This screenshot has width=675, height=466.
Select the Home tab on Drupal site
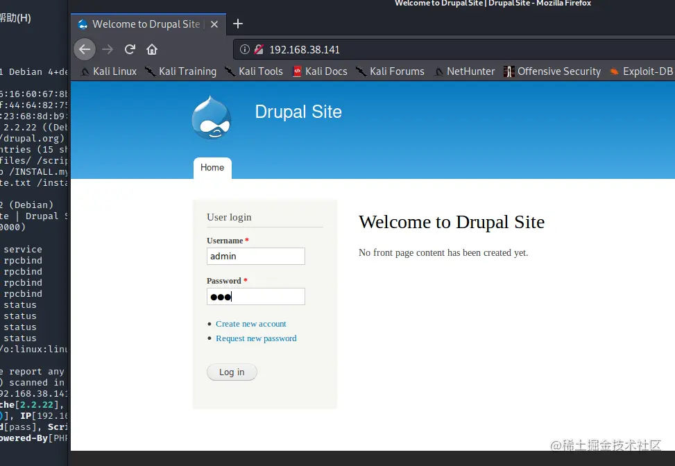tap(212, 168)
